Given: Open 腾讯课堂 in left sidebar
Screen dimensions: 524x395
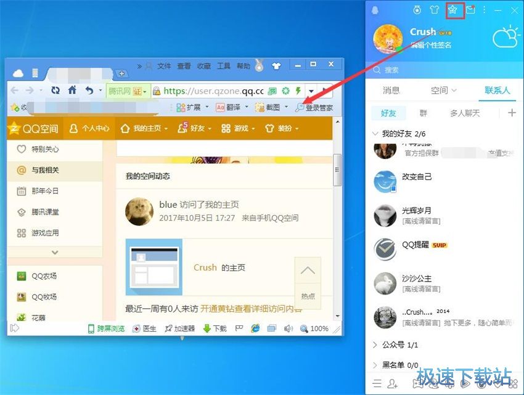Looking at the screenshot, I should click(x=55, y=212).
